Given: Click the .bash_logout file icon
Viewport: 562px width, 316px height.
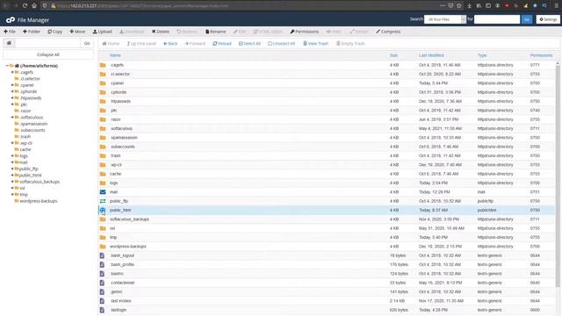Looking at the screenshot, I should (102, 255).
